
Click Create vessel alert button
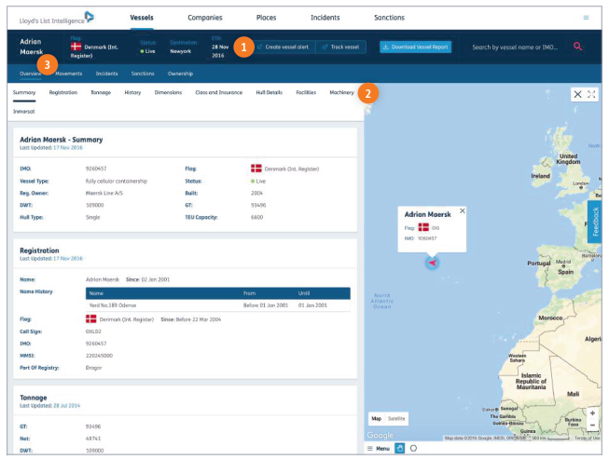click(284, 47)
